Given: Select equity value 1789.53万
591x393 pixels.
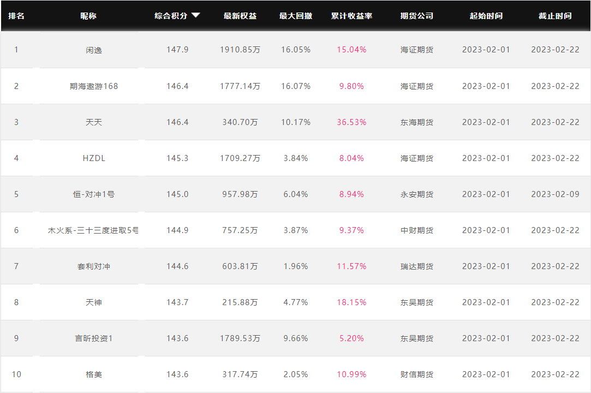Looking at the screenshot, I should pyautogui.click(x=240, y=338).
